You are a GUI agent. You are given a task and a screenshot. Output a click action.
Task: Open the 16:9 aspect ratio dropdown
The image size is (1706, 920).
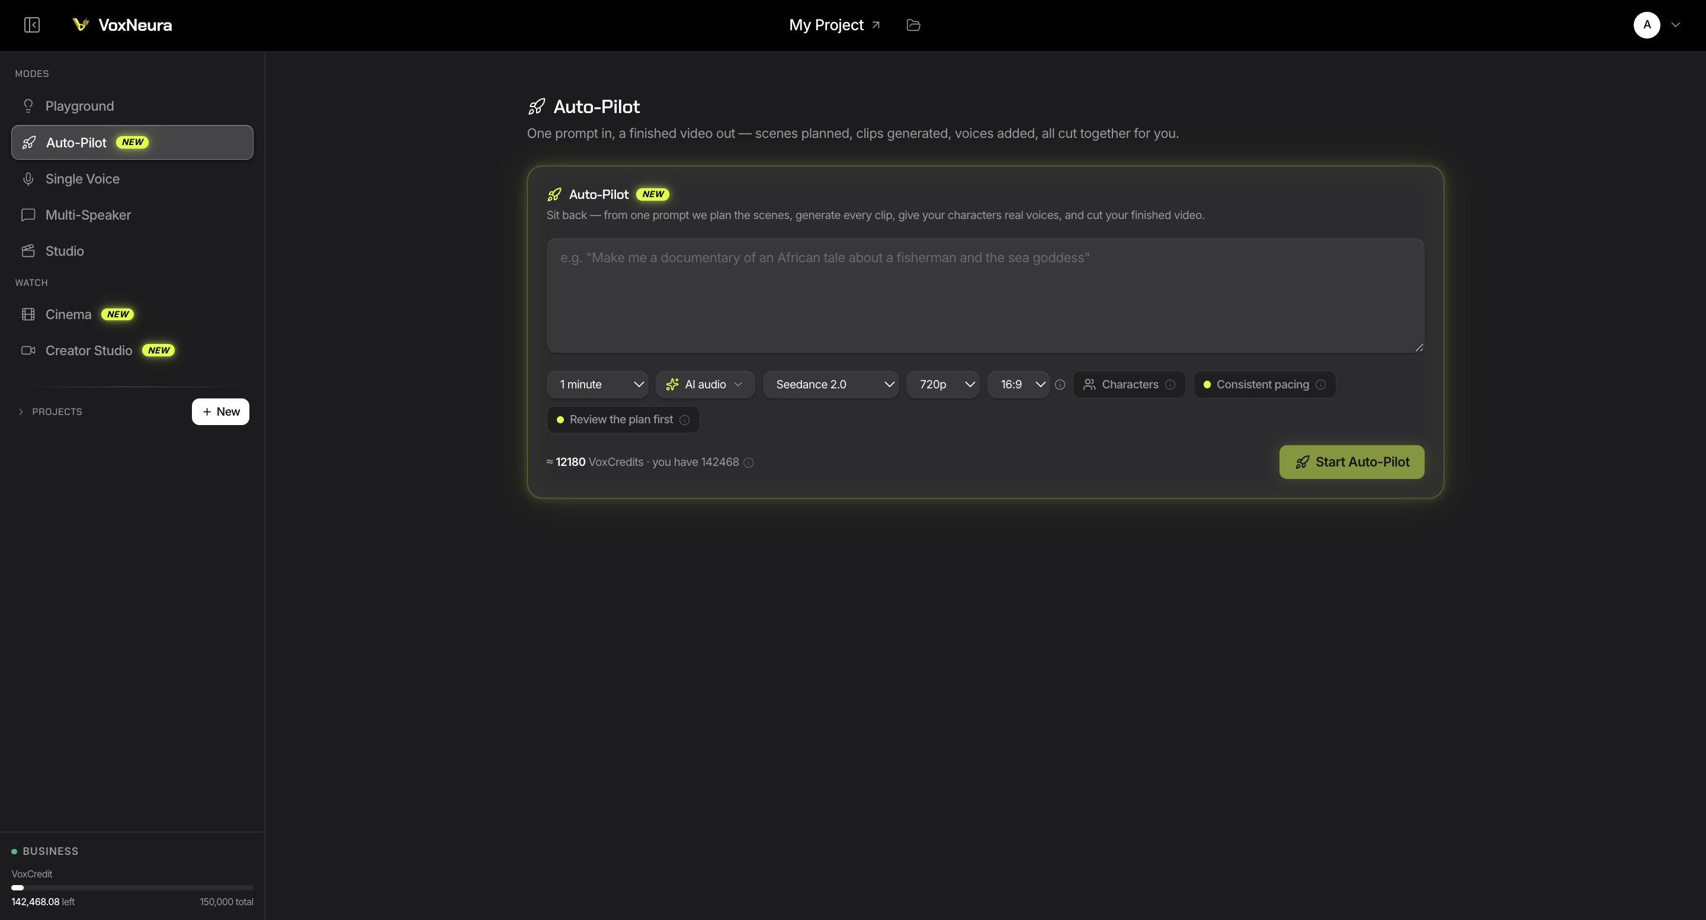(x=1018, y=385)
